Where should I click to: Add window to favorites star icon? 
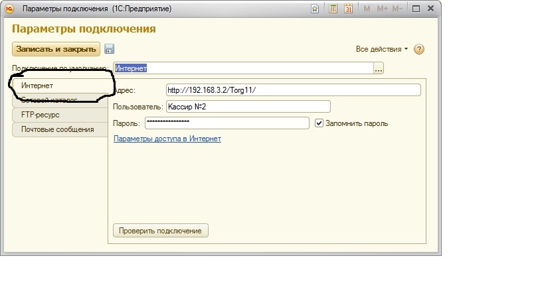pyautogui.click(x=314, y=9)
